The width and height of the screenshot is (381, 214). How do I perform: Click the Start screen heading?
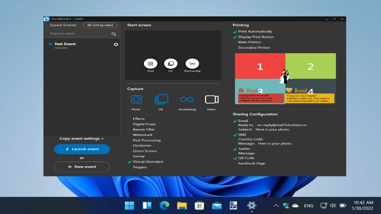click(x=139, y=25)
